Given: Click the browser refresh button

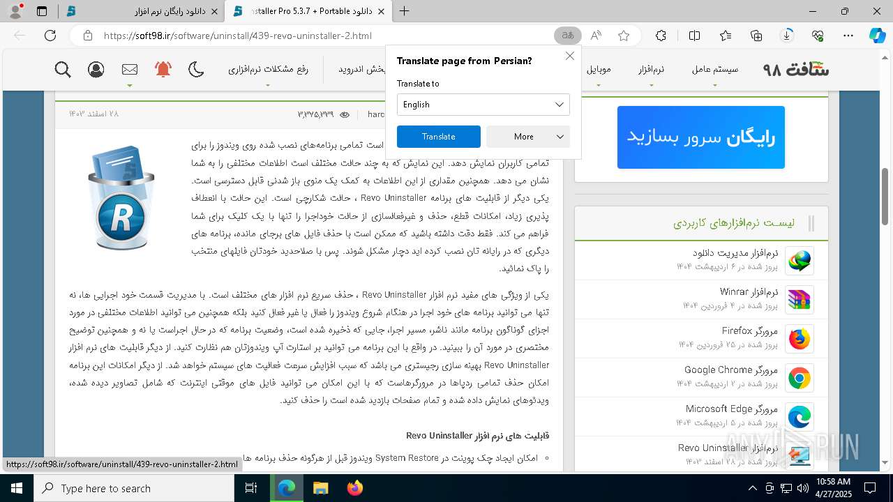Looking at the screenshot, I should pos(50,36).
